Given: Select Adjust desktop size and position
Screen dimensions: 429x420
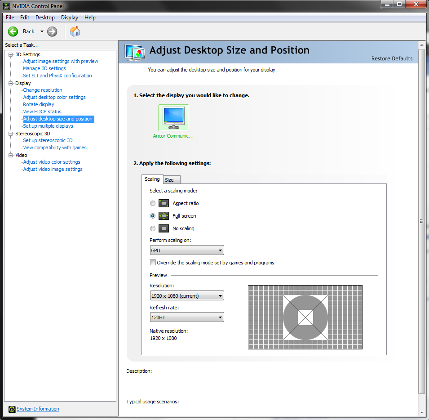Looking at the screenshot, I should (58, 119).
